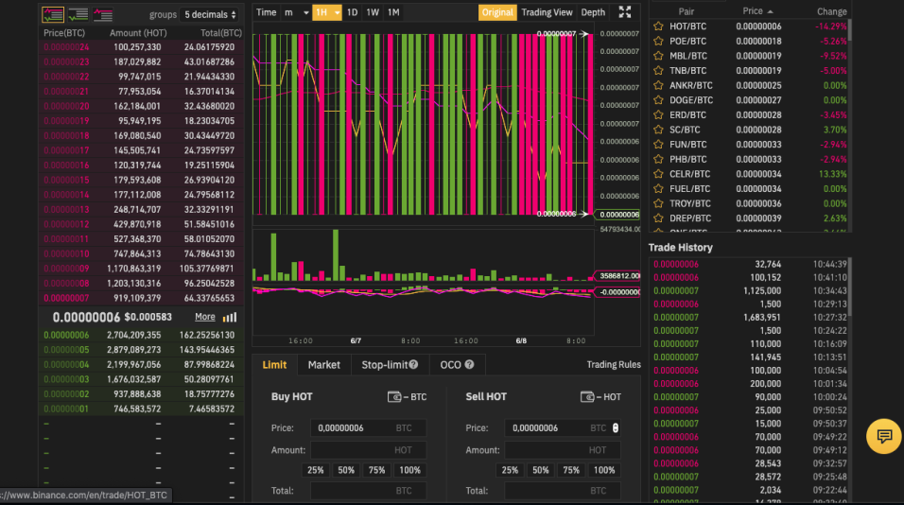Toggle favorite star for HOT/BTC

pyautogui.click(x=658, y=26)
